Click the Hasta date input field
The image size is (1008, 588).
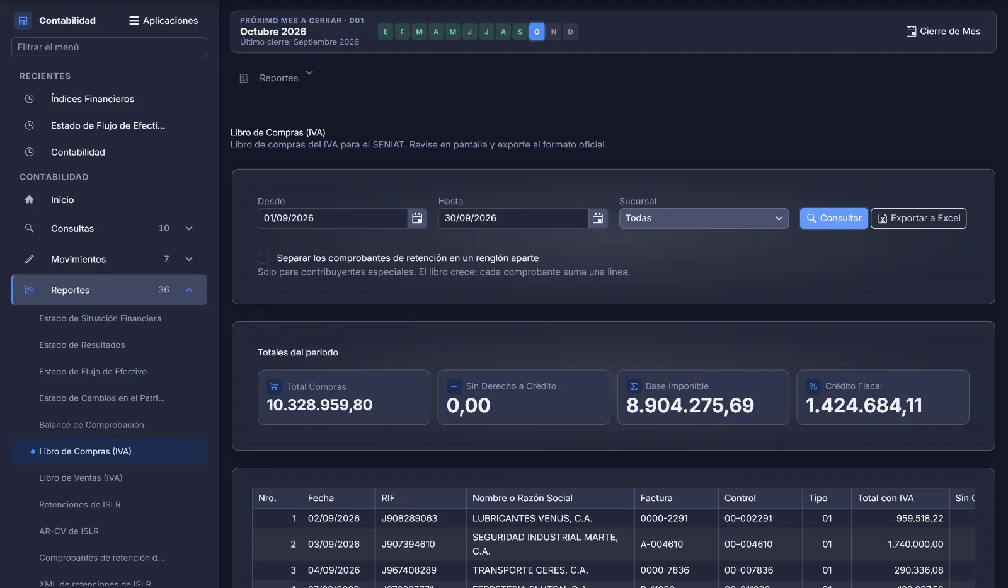tap(513, 218)
